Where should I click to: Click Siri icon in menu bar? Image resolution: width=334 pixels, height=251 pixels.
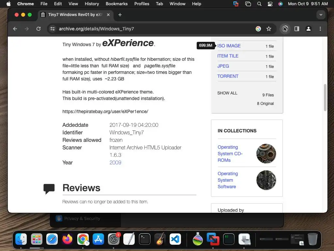pos(281,4)
